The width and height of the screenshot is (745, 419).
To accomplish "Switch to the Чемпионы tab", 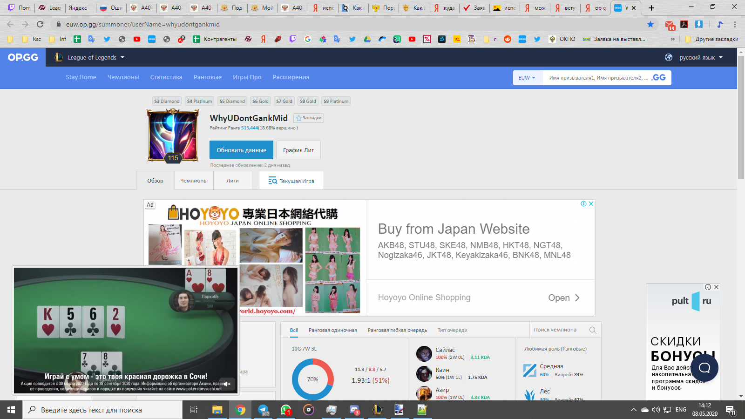I will 194,180.
